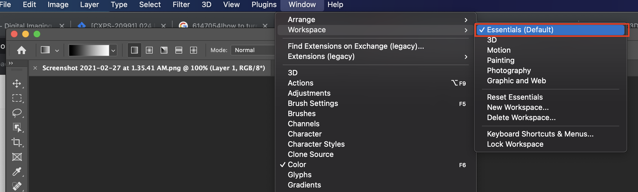The height and width of the screenshot is (192, 638).
Task: Select the Crop tool
Action: pos(17,142)
